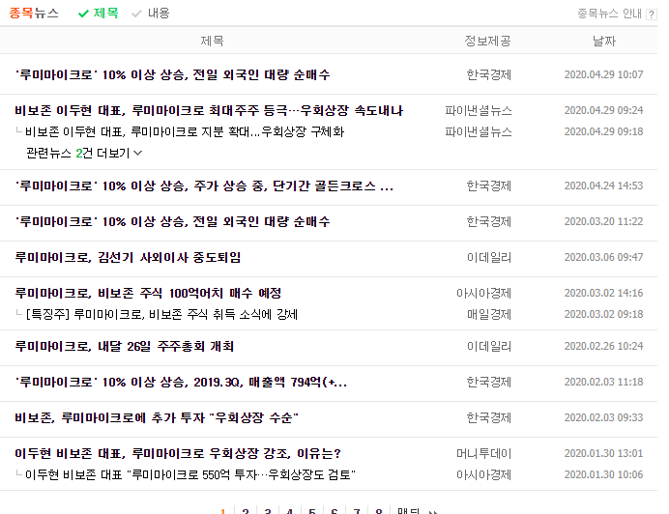Click date 2020.04.29 09:24
Screen dimensions: 669x514
pyautogui.click(x=603, y=110)
